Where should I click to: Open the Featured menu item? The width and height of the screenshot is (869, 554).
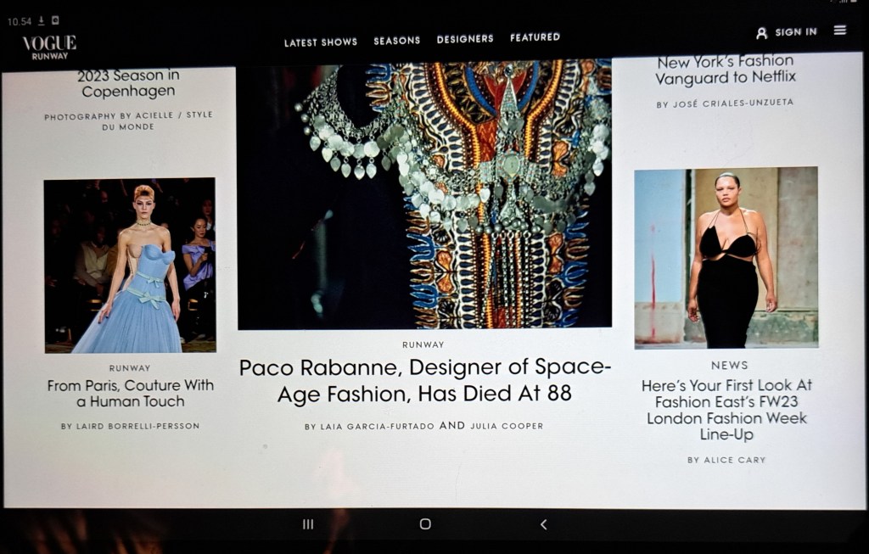click(535, 37)
